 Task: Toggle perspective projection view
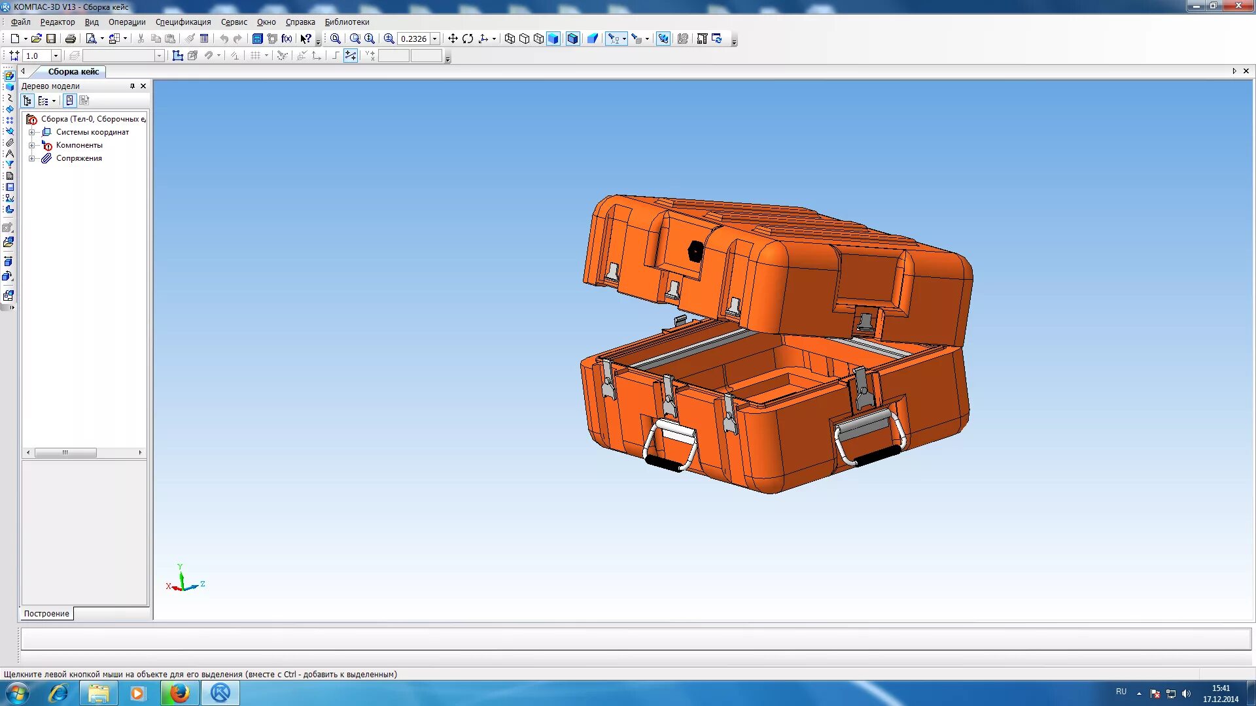point(593,39)
